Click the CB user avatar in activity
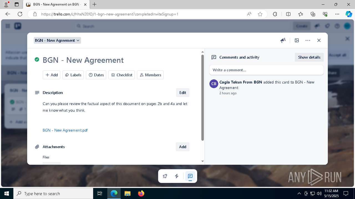 [214, 84]
